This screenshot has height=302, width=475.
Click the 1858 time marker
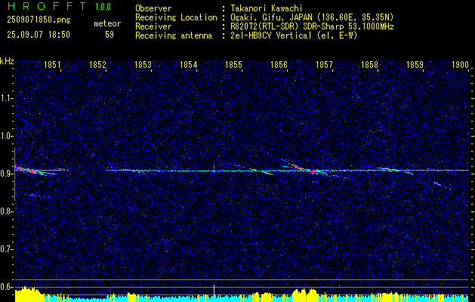point(369,64)
